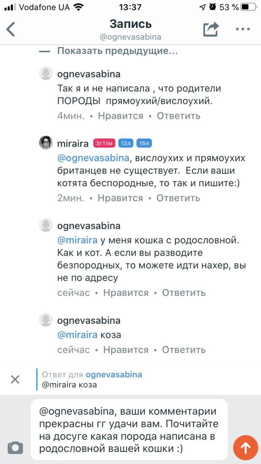Open the three-dots more options menu
The width and height of the screenshot is (261, 464).
243,29
